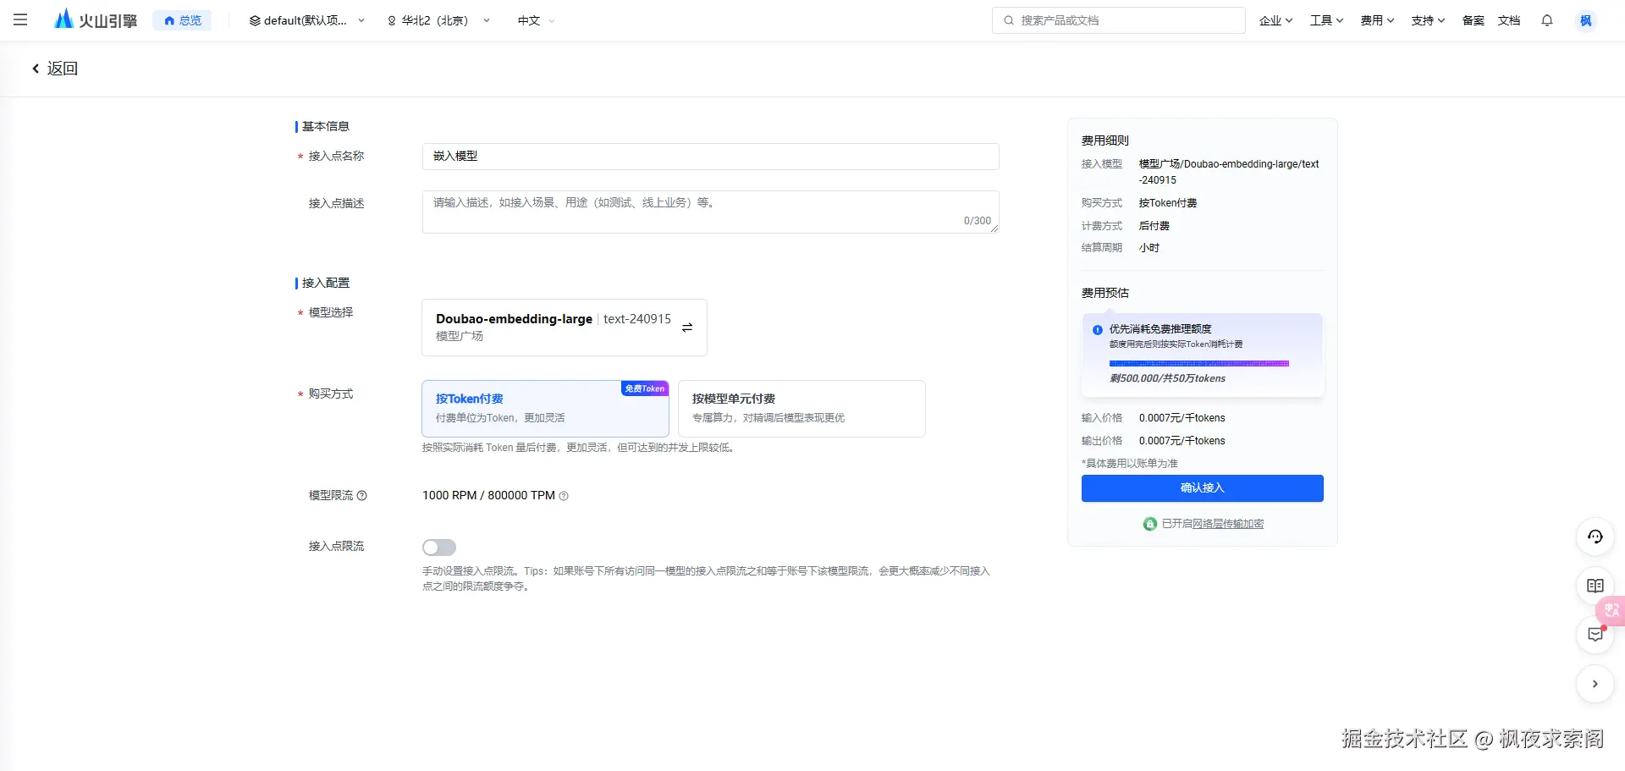Click the Doubao-embedding-large model name
The image size is (1625, 771).
[514, 319]
